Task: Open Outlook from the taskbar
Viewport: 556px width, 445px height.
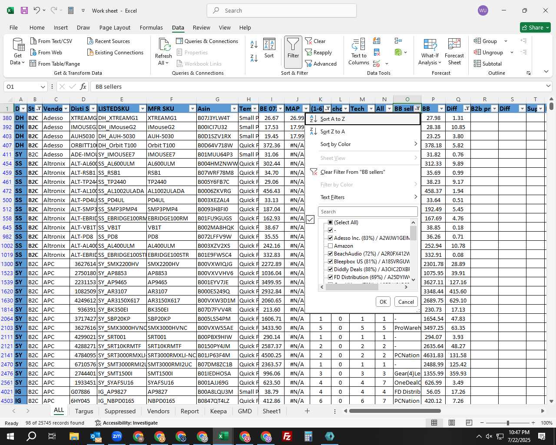Action: (x=95, y=436)
